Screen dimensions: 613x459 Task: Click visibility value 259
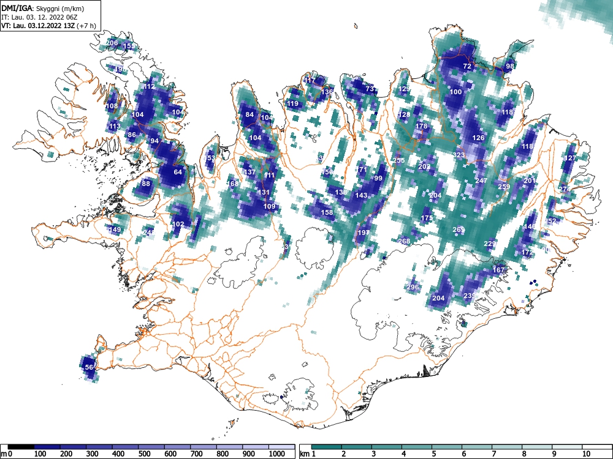[504, 187]
